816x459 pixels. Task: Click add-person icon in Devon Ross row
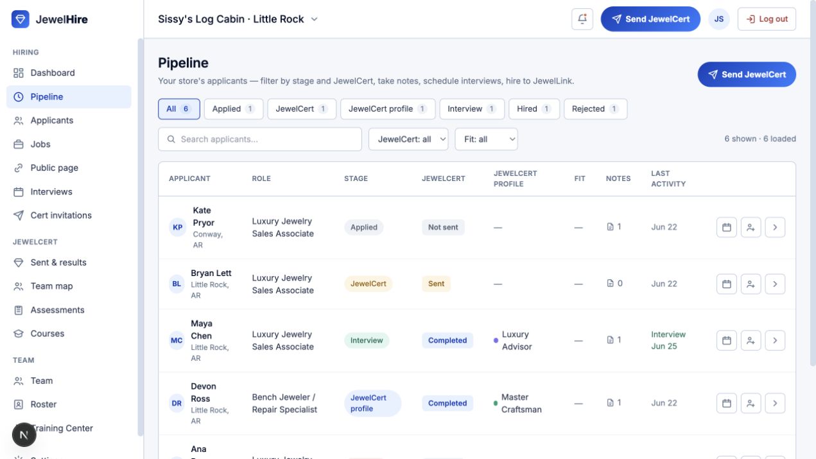pyautogui.click(x=751, y=403)
